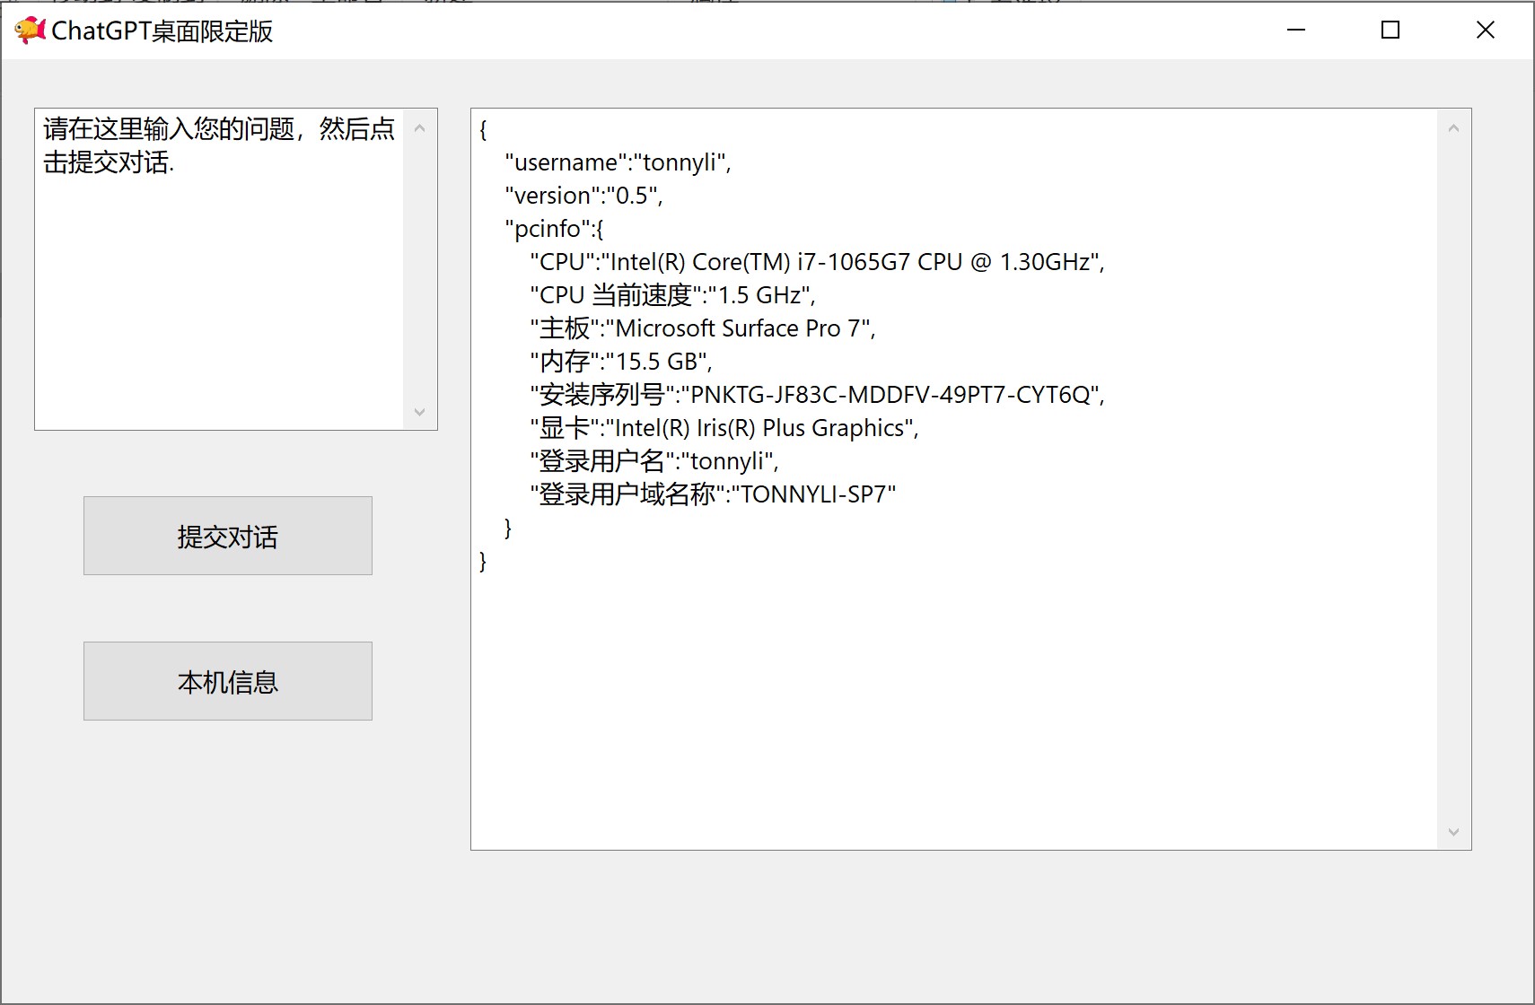Click the 显卡 Intel Iris Plus Graphics line
The height and width of the screenshot is (1005, 1535).
724,428
